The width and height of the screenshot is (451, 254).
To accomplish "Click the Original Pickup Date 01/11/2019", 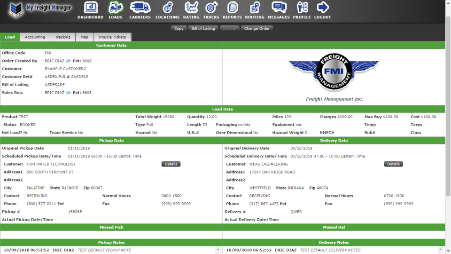I will point(79,148).
